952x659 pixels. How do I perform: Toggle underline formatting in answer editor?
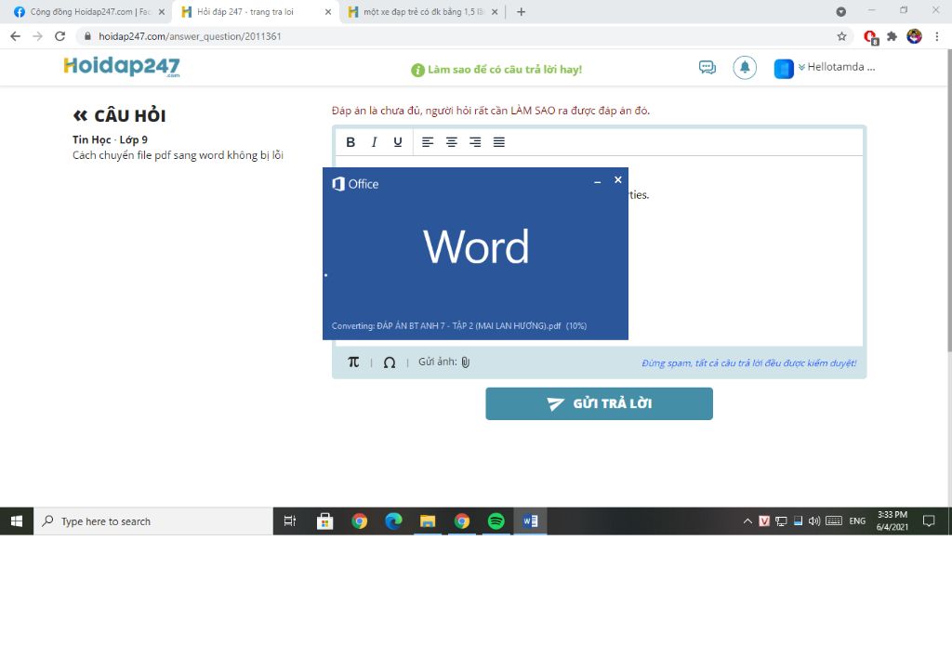click(x=398, y=142)
